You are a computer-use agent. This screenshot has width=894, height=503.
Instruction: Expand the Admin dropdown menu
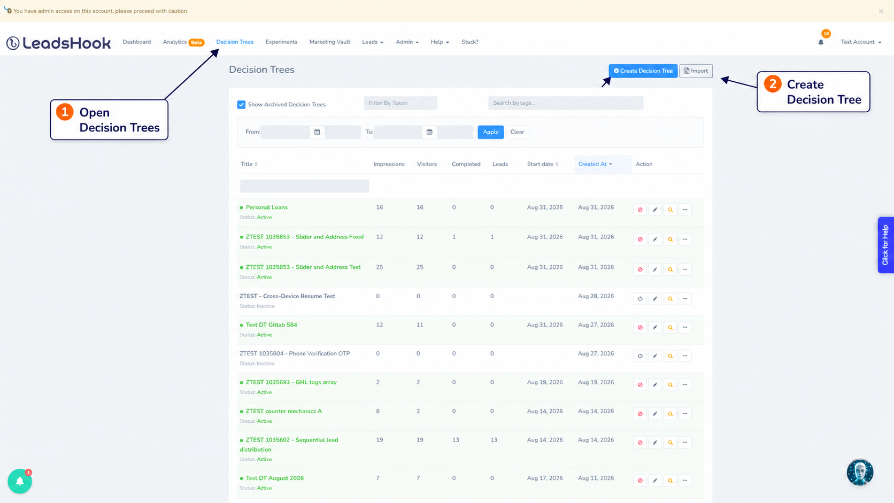coord(407,42)
